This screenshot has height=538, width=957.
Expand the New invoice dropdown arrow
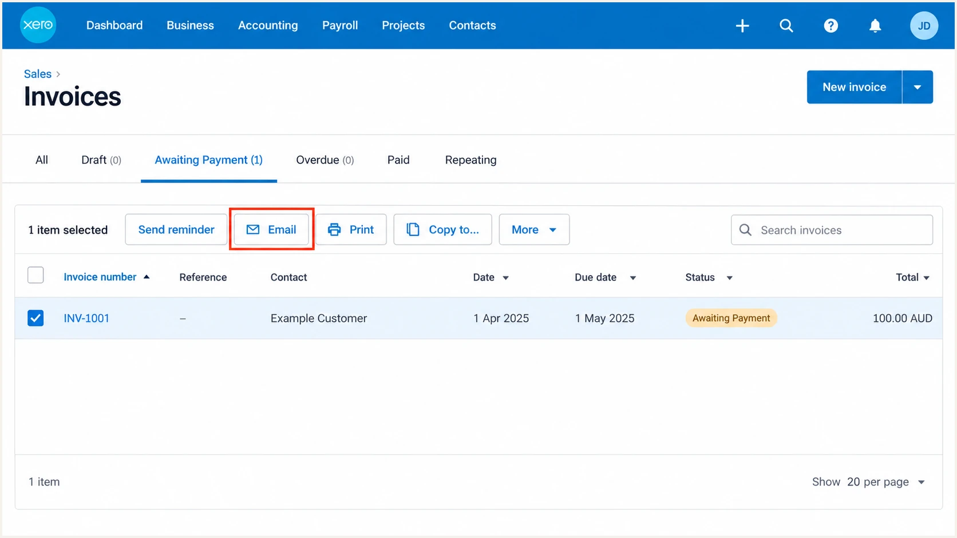[918, 87]
